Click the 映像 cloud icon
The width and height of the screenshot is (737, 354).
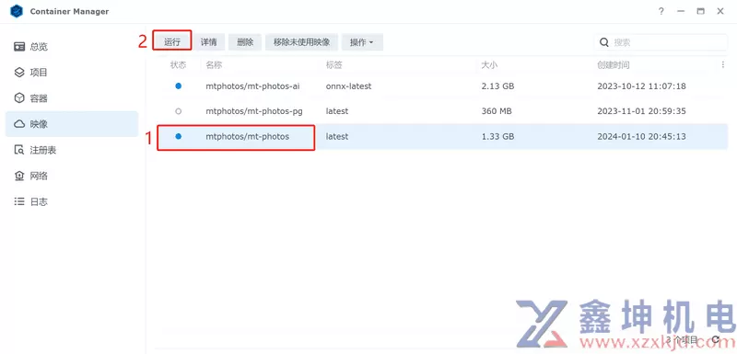19,124
